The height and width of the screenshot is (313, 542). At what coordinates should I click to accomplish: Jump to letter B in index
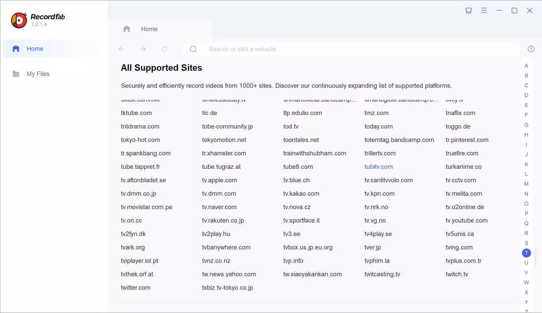tap(526, 76)
